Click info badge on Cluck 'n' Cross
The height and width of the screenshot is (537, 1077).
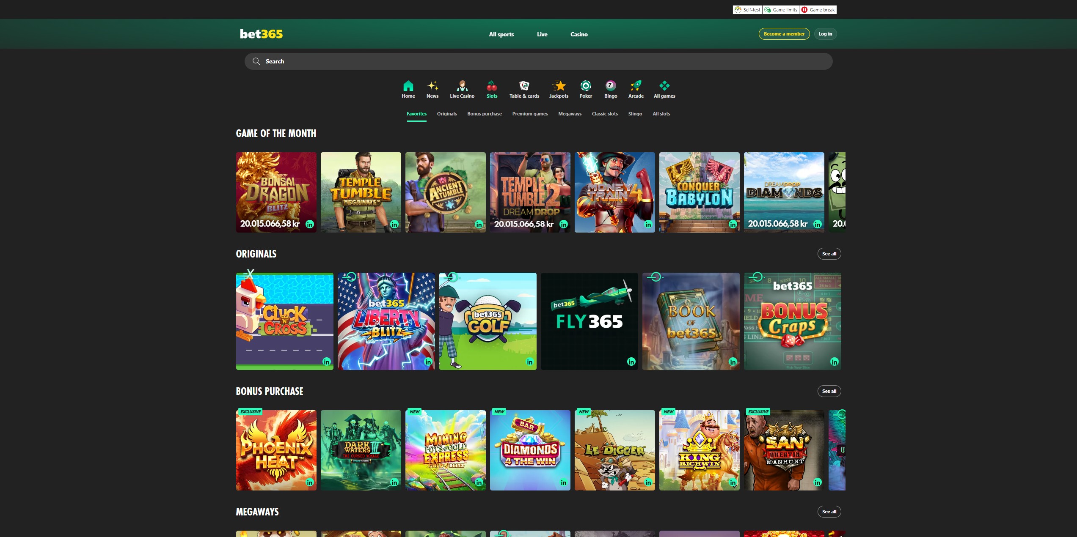tap(327, 362)
